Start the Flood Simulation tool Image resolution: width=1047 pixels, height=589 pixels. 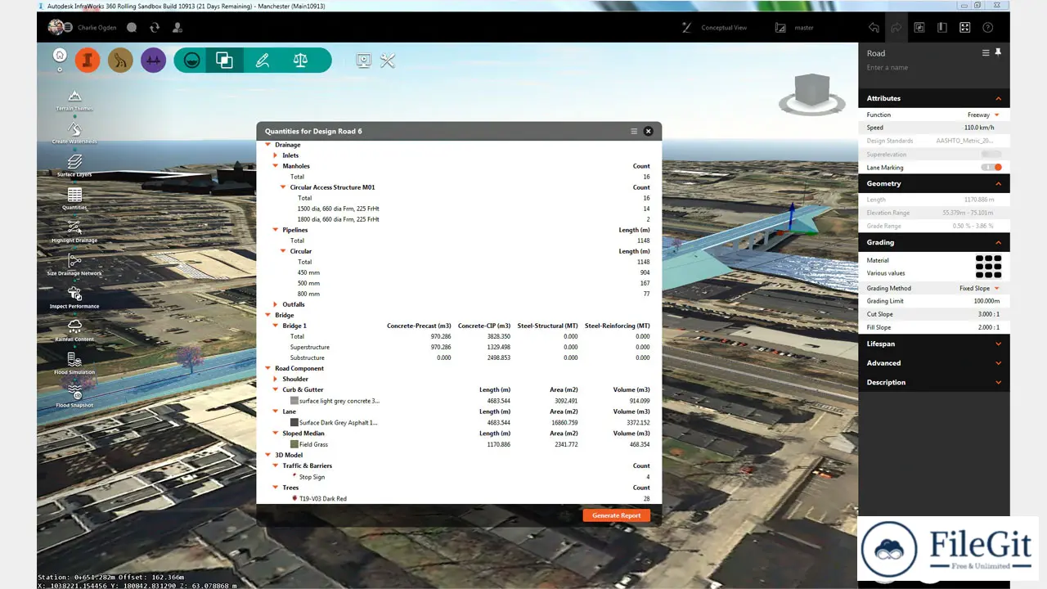(x=74, y=362)
